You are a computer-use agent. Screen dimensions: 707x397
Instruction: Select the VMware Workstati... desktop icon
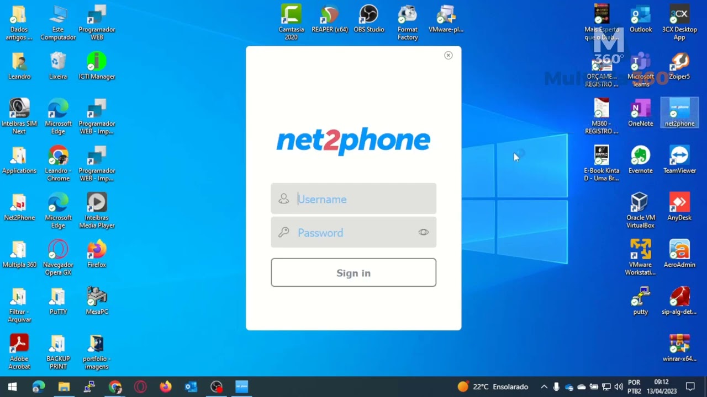coord(641,257)
